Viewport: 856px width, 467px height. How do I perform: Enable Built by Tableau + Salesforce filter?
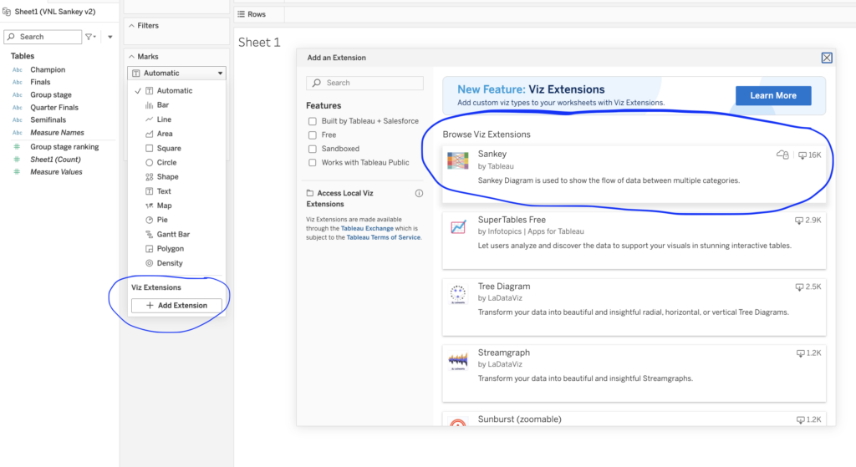[313, 121]
